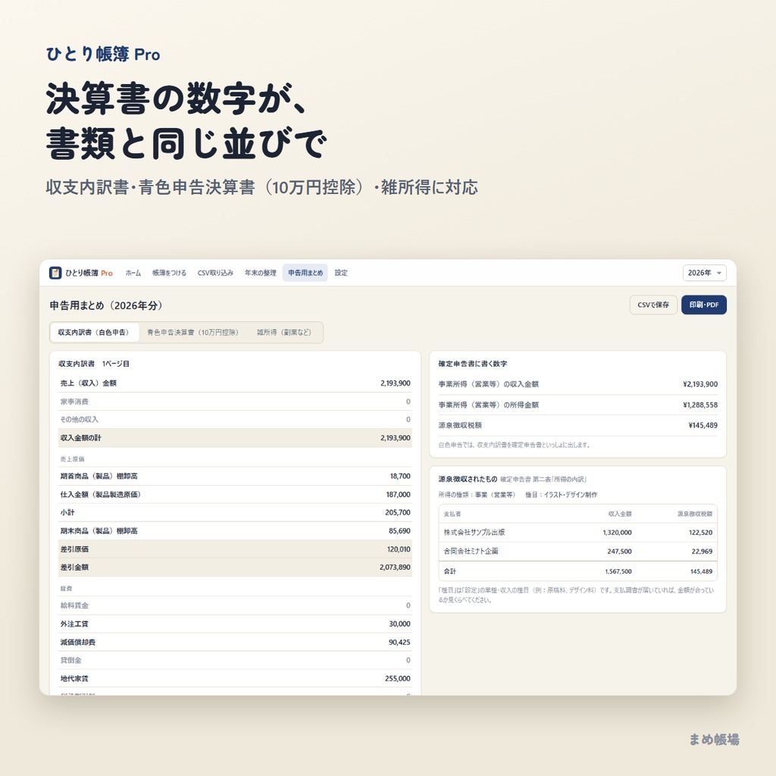
Task: Switch to 雑所得（副業など）tab
Action: (x=284, y=332)
